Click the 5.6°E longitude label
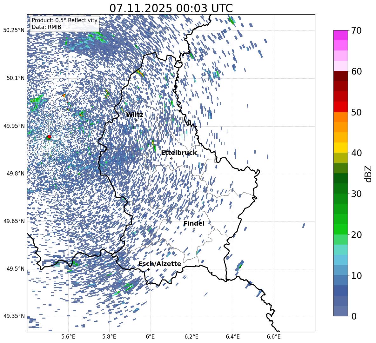 [68, 337]
